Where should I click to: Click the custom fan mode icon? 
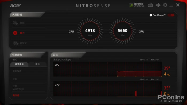15,43
